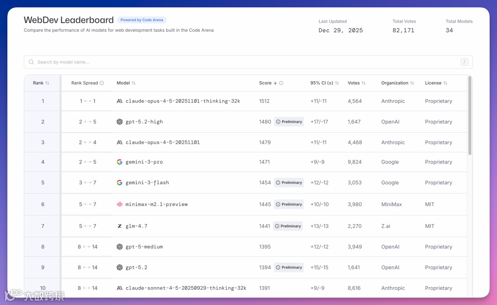The image size is (497, 305).
Task: Click Total Models value 34
Action: 450,30
